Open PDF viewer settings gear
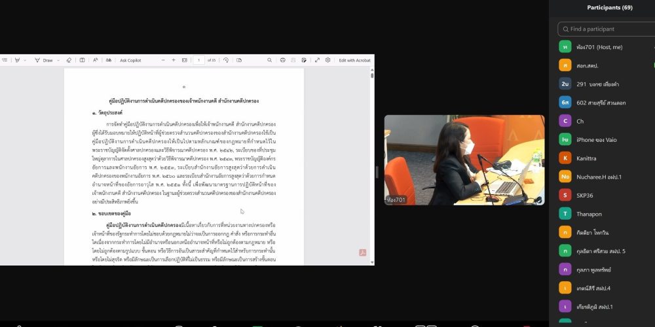 tap(327, 60)
